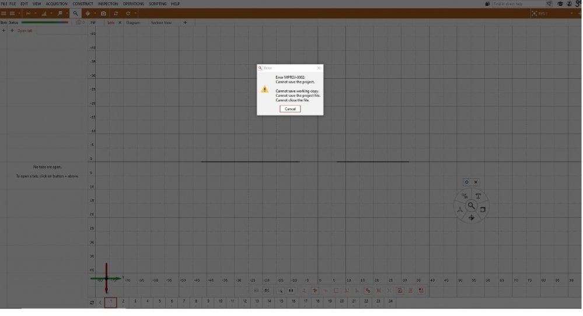Viewport: 583px width, 316px height.
Task: Click the redo circular arrow icon
Action: tap(128, 13)
